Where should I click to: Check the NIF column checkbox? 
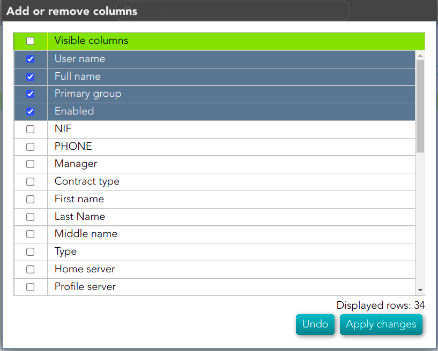tap(30, 129)
